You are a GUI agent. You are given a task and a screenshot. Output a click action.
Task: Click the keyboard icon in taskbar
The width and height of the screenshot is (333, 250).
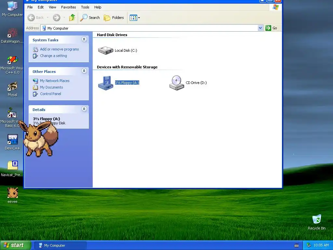click(297, 245)
